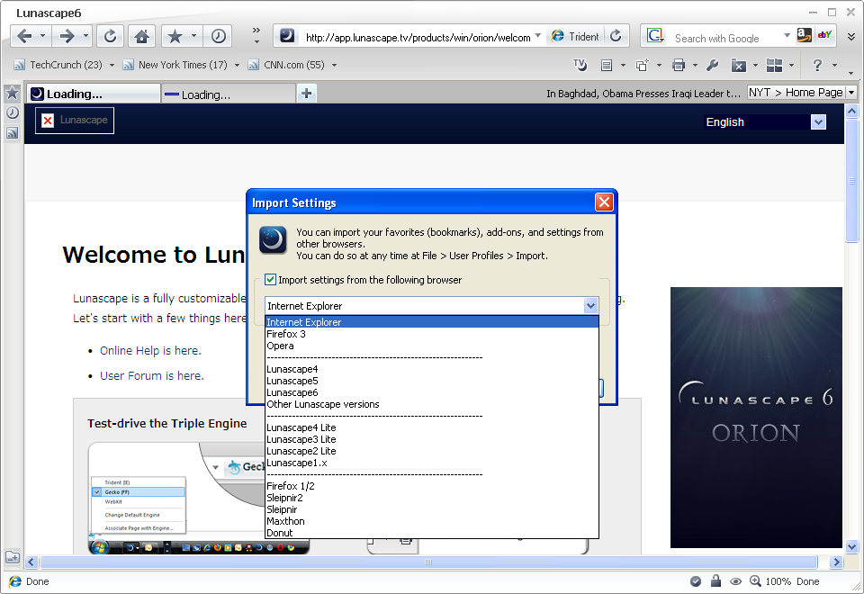The height and width of the screenshot is (594, 864).
Task: Click the close-tab X toolbar icon
Action: [x=738, y=66]
